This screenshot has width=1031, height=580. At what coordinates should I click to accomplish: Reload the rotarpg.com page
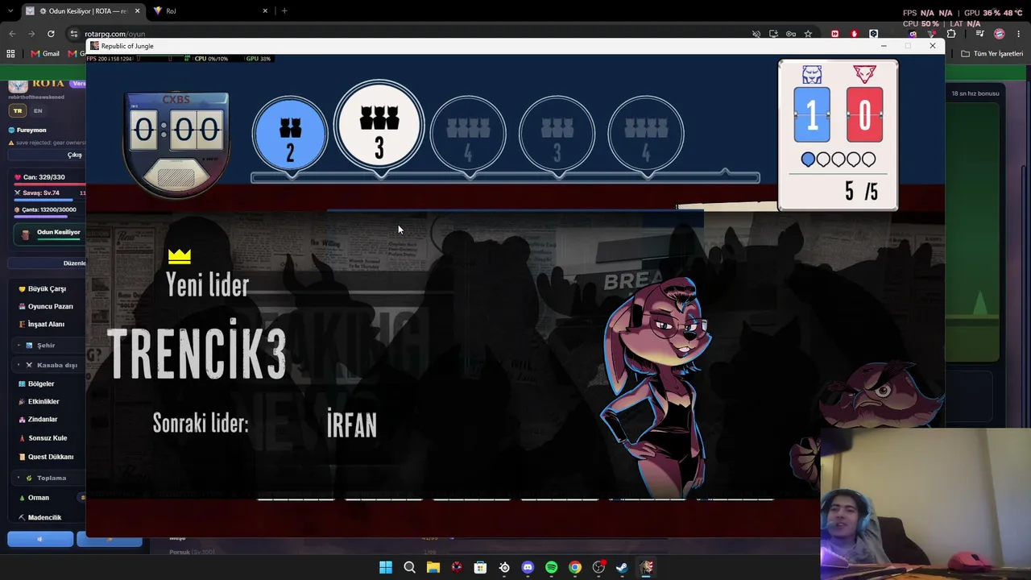51,34
